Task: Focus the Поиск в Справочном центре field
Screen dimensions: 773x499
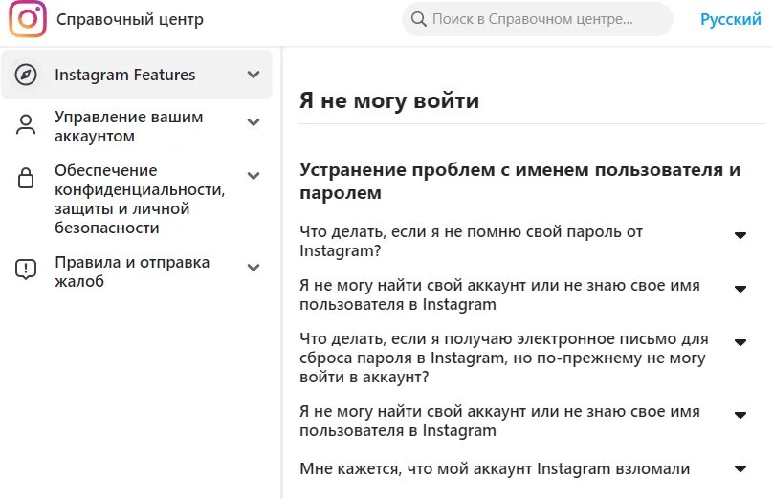Action: (x=538, y=19)
